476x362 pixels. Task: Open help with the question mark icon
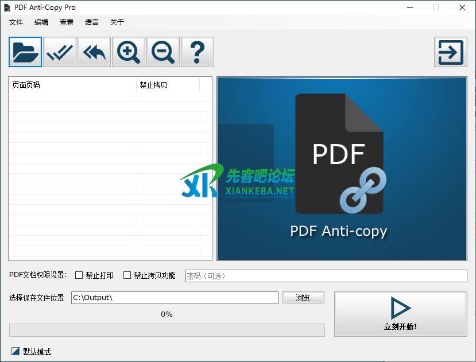pyautogui.click(x=198, y=52)
